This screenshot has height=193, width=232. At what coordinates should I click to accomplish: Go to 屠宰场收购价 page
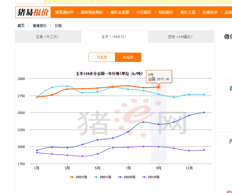coord(92,12)
